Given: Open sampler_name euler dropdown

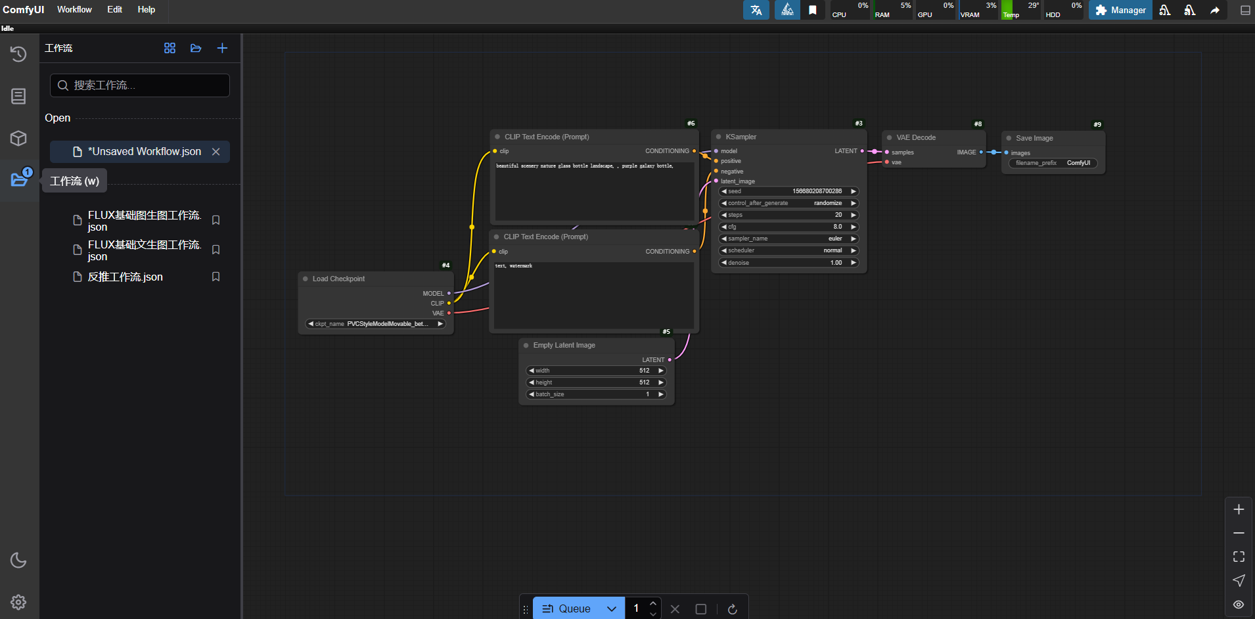Looking at the screenshot, I should pos(788,239).
